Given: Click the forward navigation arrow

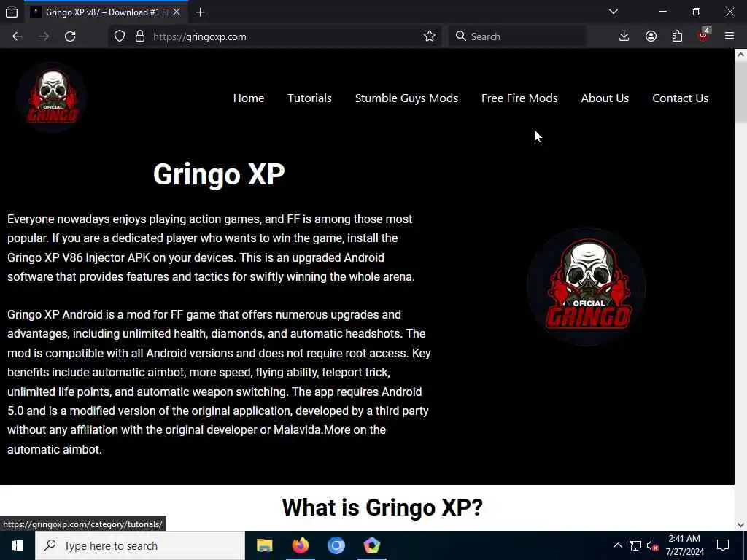Looking at the screenshot, I should (44, 36).
